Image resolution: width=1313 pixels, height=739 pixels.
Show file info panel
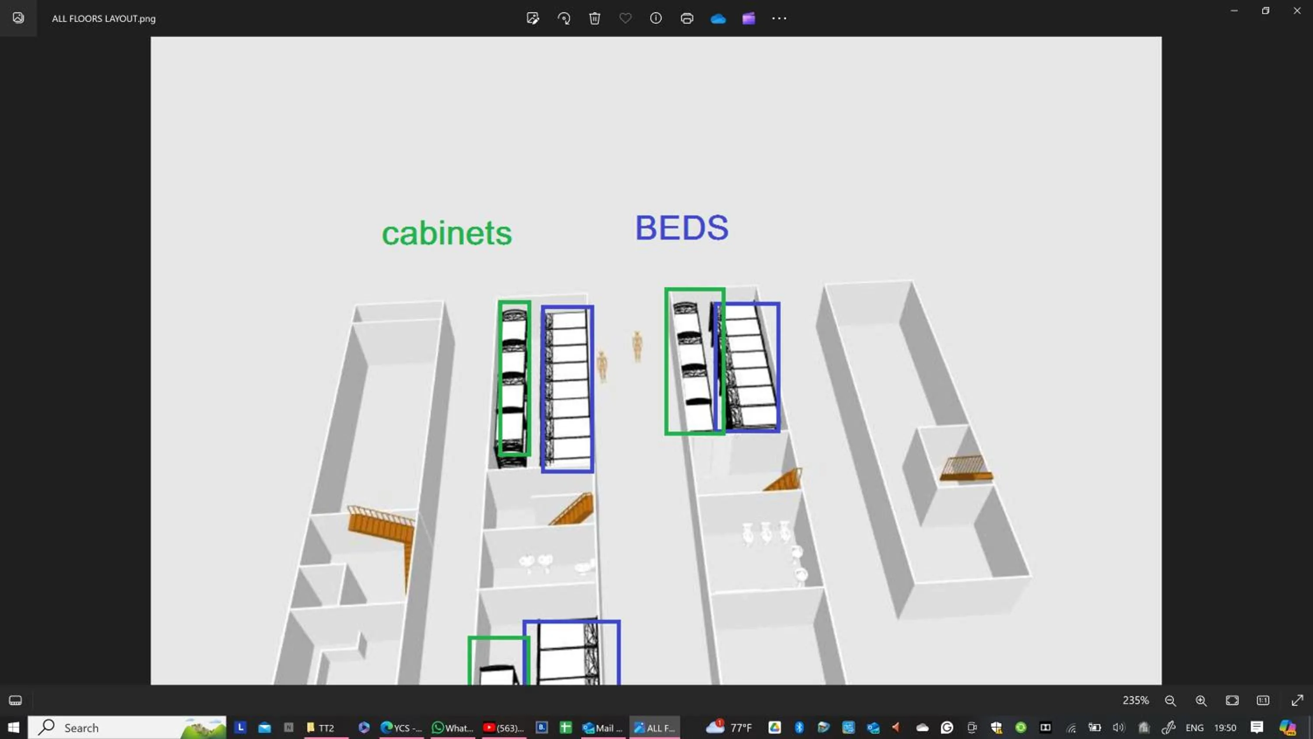(x=656, y=18)
